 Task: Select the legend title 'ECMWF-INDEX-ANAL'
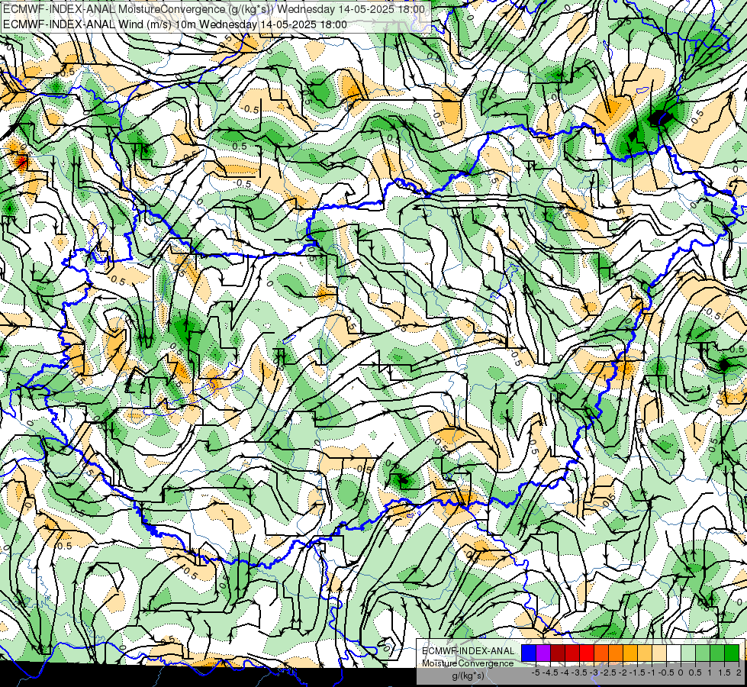[468, 651]
